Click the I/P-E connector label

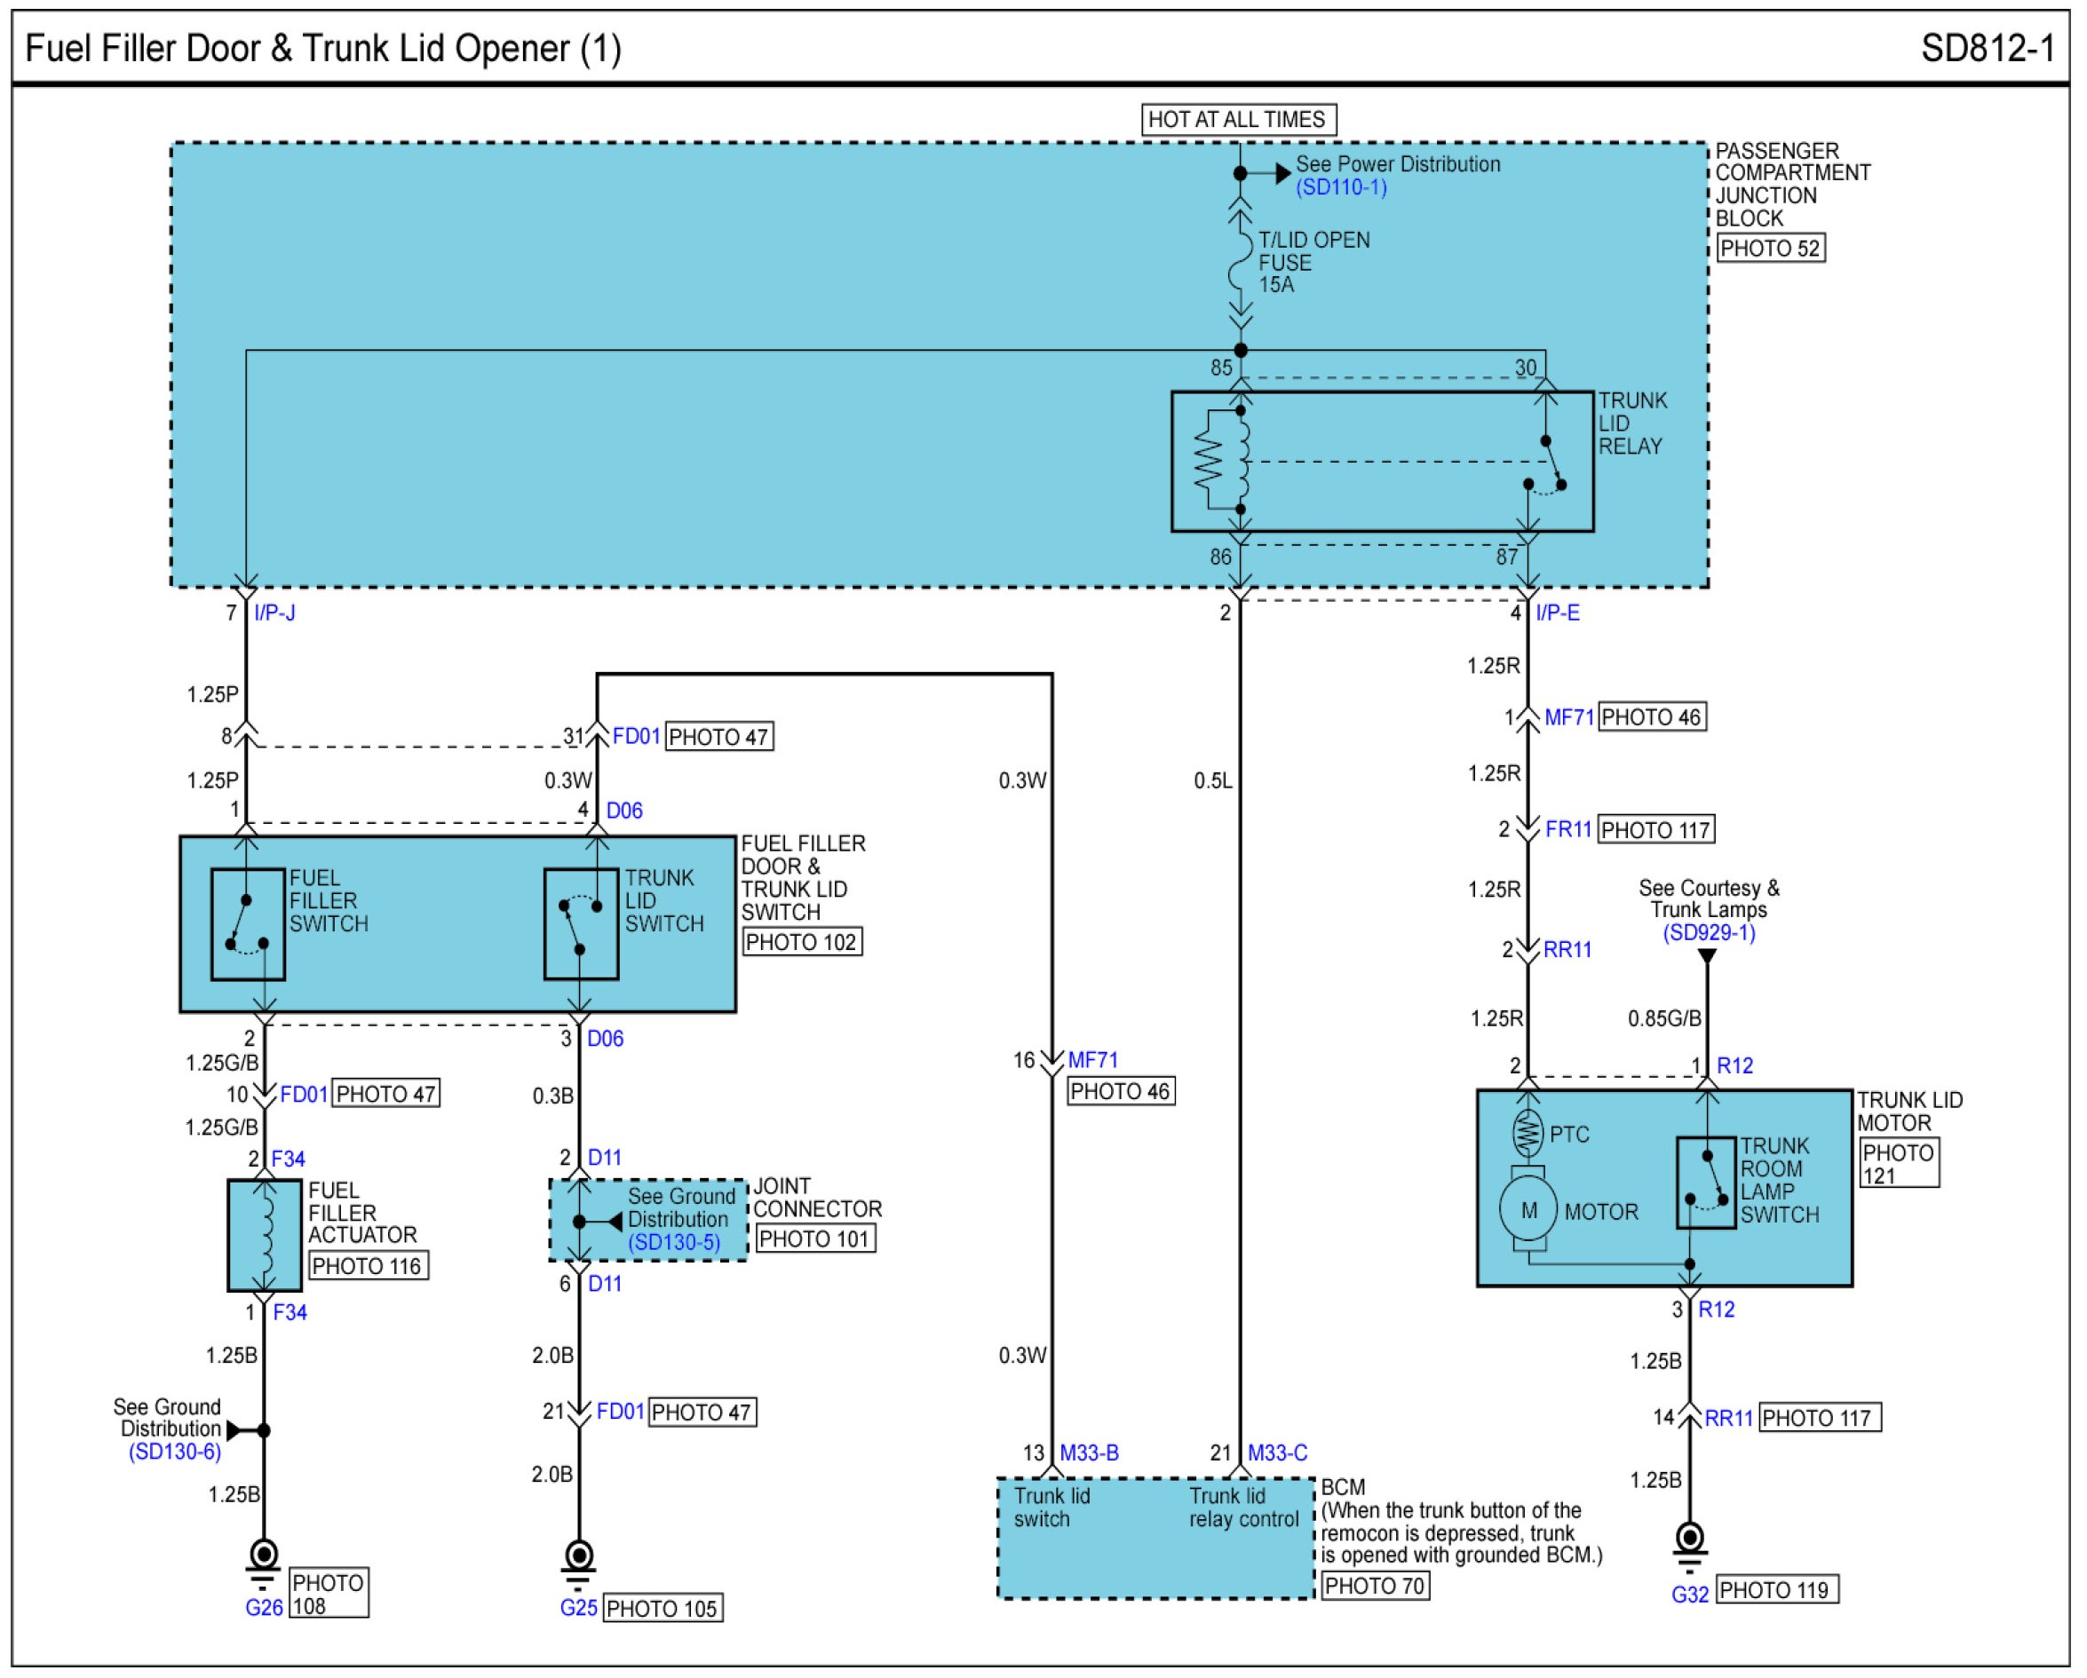1558,613
